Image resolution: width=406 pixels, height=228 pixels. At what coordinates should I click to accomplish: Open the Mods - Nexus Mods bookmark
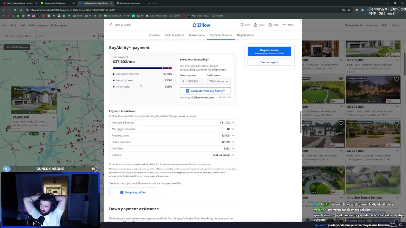pyautogui.click(x=156, y=16)
